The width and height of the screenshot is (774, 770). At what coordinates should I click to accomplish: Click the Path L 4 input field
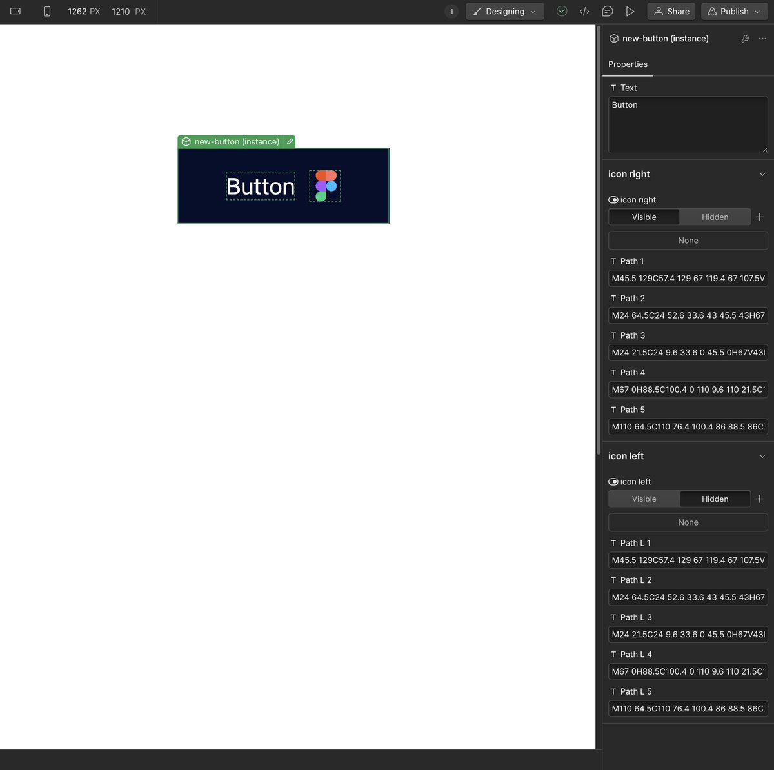click(688, 671)
